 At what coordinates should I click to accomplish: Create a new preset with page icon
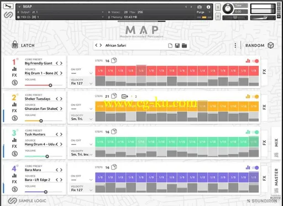click(x=170, y=45)
